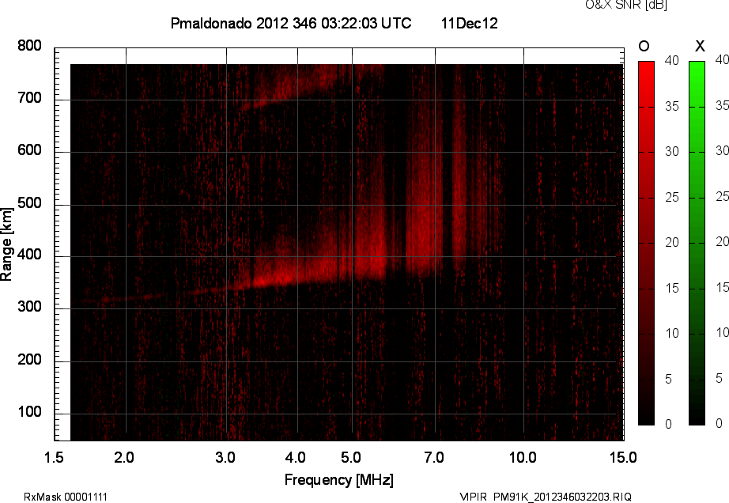Click the '11Dec12' date label
The image size is (729, 503).
[x=469, y=23]
